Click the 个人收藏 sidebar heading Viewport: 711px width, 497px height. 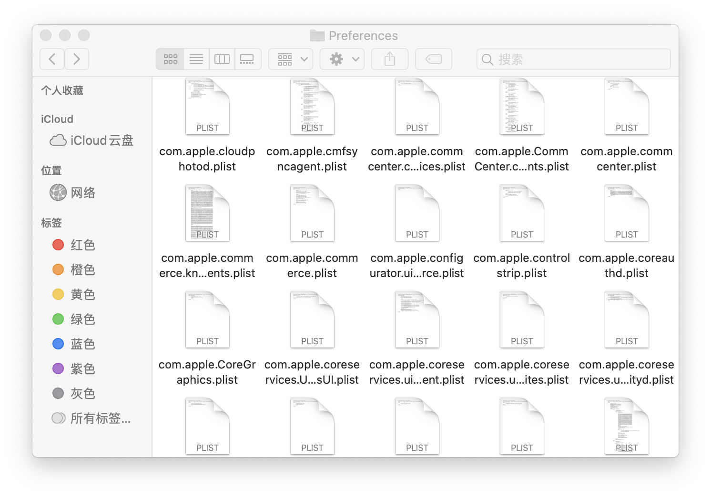tap(62, 90)
